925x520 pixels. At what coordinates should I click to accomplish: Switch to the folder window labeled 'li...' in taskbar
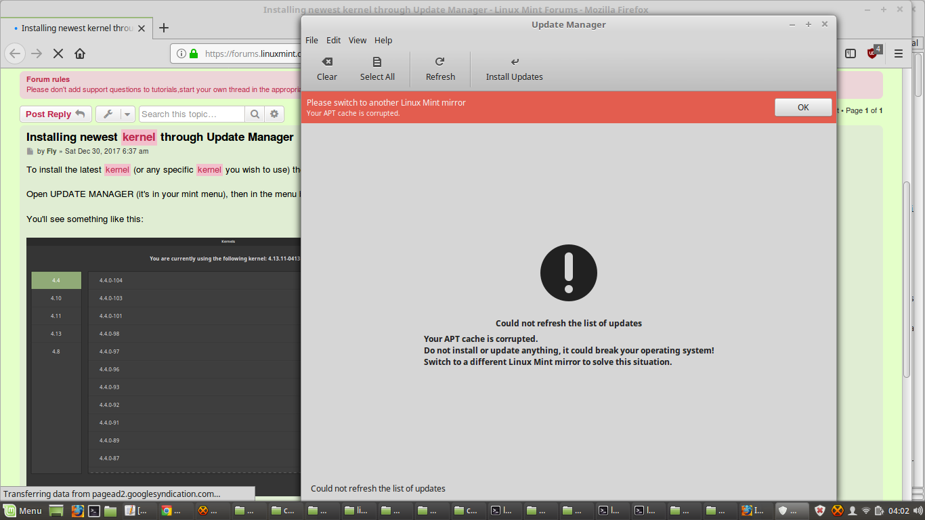(358, 511)
